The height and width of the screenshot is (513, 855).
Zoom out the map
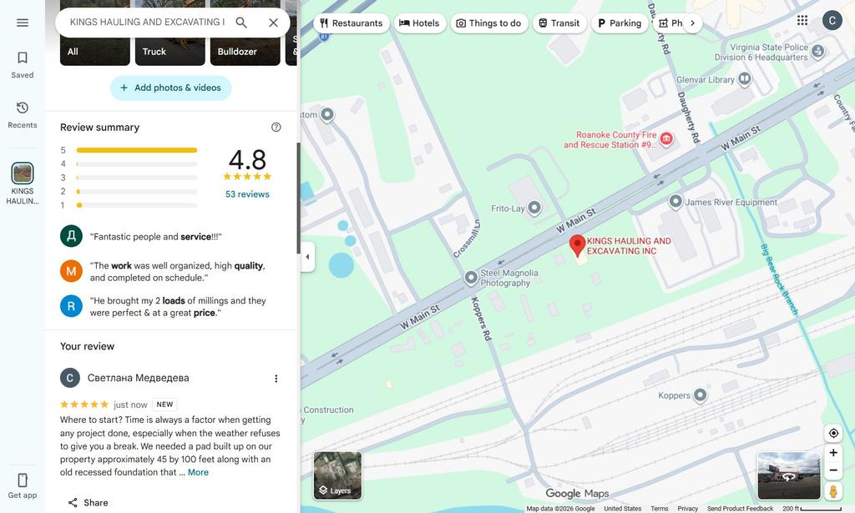(833, 470)
